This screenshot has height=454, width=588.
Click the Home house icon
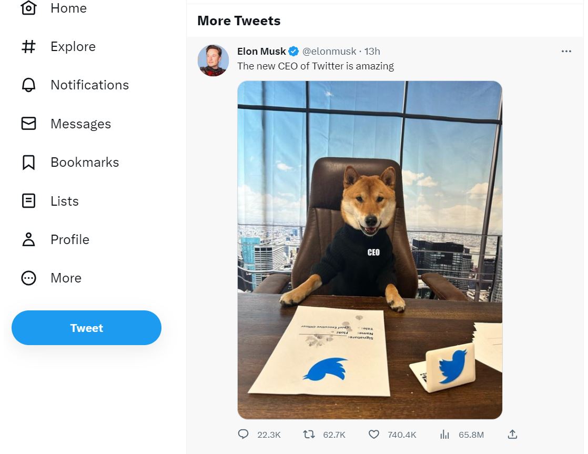[x=28, y=7]
